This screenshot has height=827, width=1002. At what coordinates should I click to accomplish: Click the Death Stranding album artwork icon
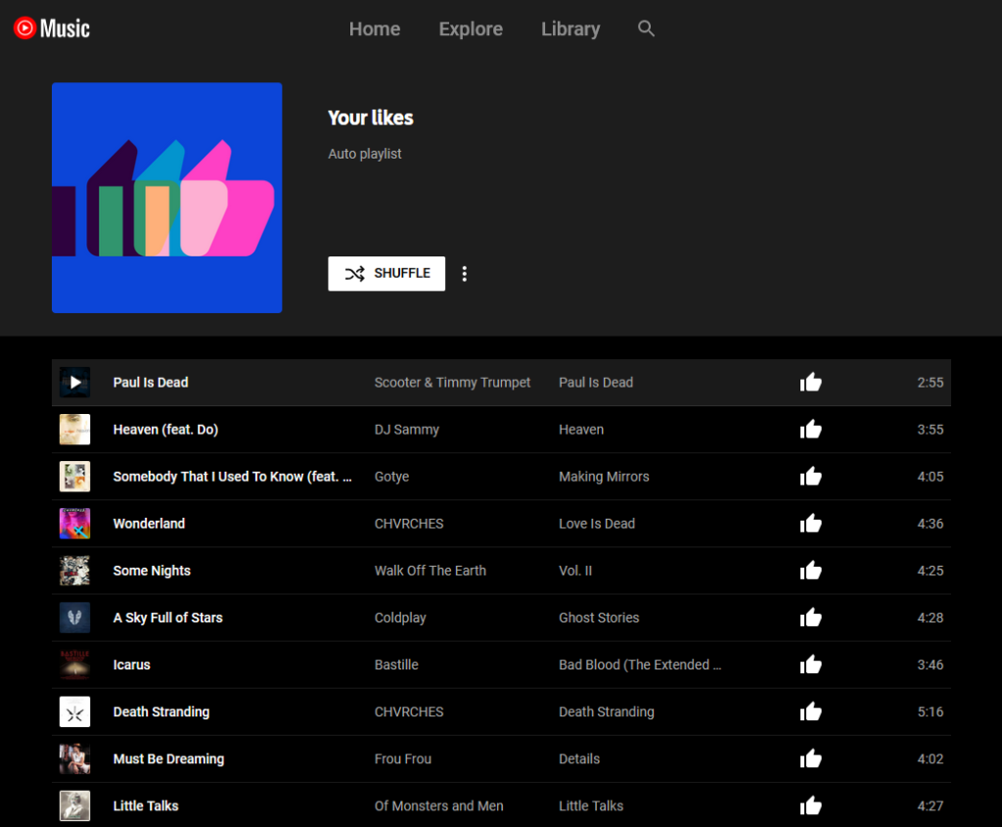[74, 712]
